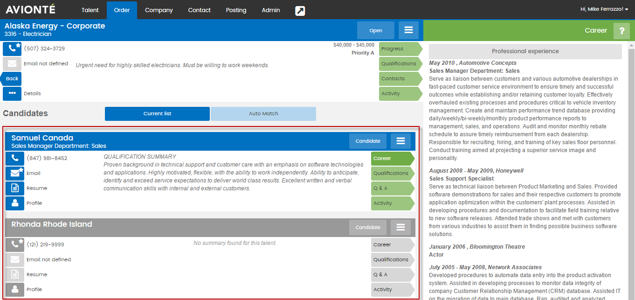
Task: Click the Resume label under Samuel Canada
Action: tap(37, 188)
